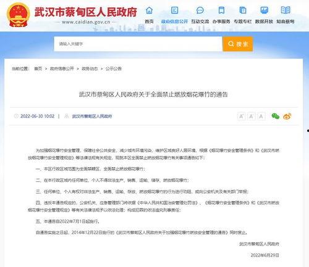Viewport: 309px width, 267px height.
Task: Open the 办事服务 bookmark icon
Action: point(221,10)
